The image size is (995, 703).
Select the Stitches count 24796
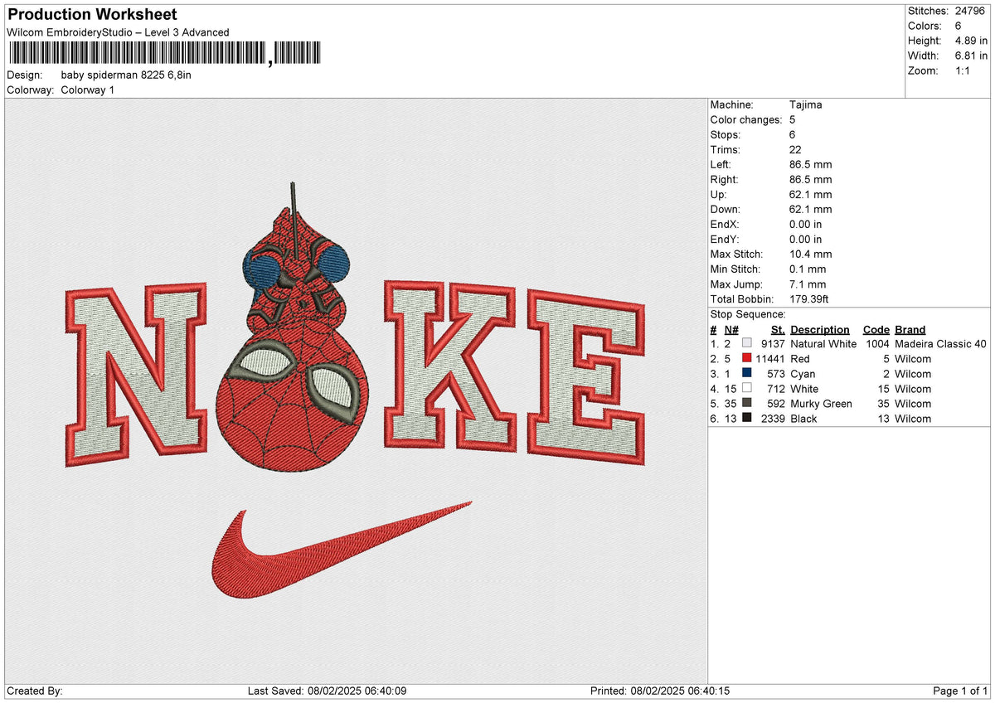pos(970,11)
